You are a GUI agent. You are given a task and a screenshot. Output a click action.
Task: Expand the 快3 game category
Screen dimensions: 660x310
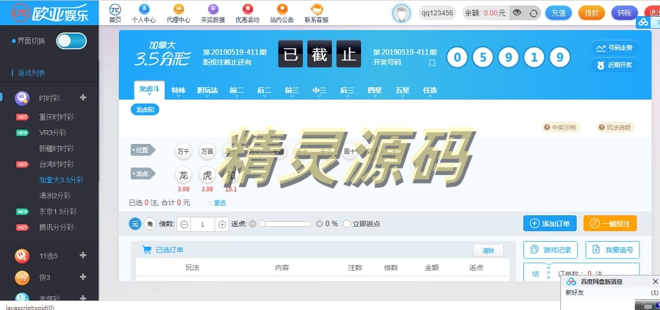pos(83,277)
